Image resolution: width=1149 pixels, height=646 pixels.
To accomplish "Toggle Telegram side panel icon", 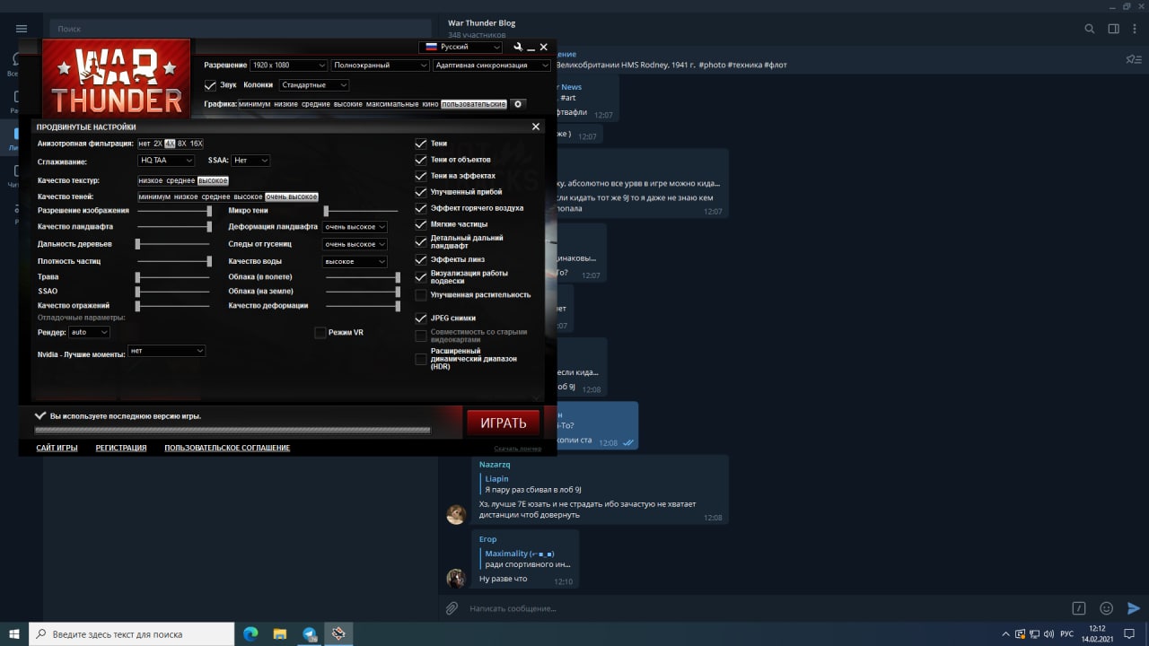I will [x=1113, y=29].
